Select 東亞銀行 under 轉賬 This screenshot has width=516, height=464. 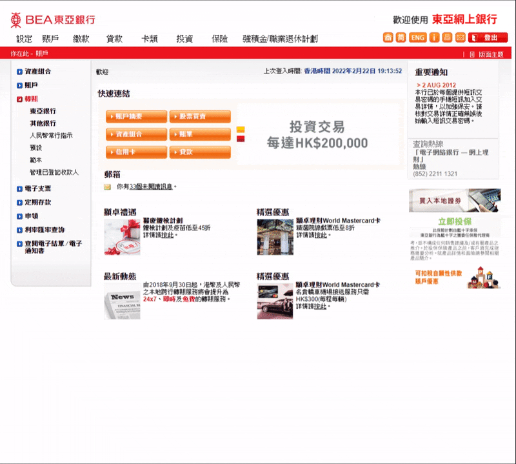[43, 111]
